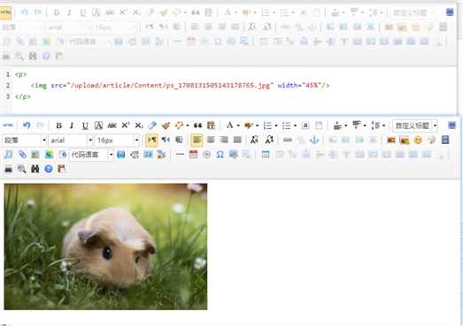Run auto typeset in lower editor toolbar
This screenshot has width=463, height=326.
179,125
